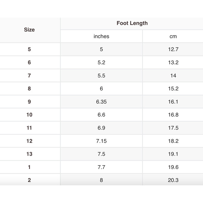This screenshot has height=203, width=203.
Task: Click size 11 in the Size column
Action: 29,128
